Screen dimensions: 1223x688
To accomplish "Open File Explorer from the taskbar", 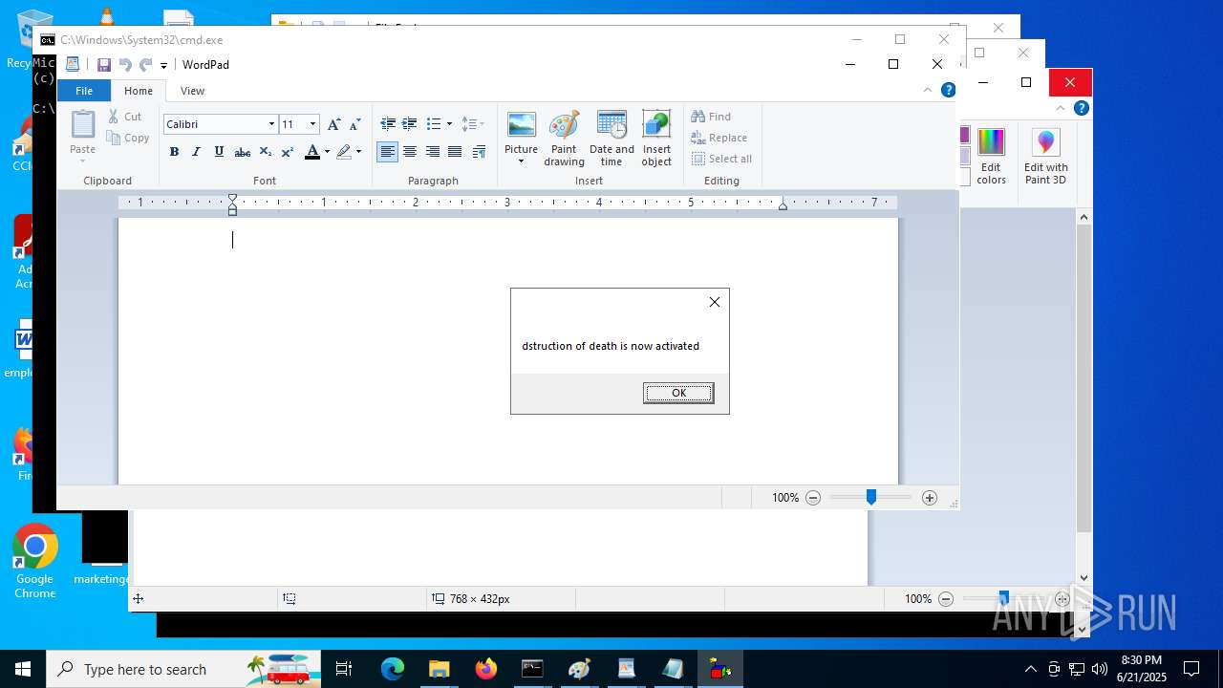I will [x=439, y=669].
